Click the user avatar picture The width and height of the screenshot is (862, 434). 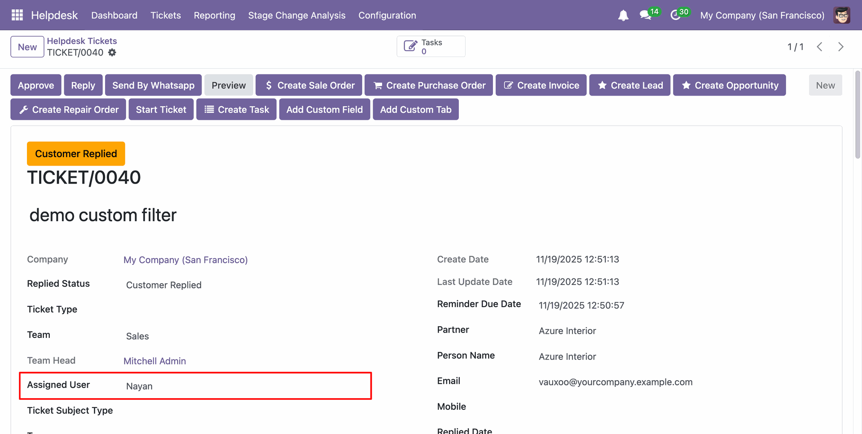(x=841, y=15)
